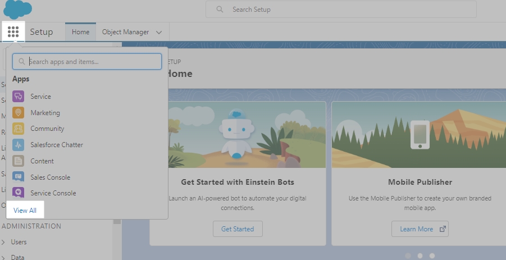Switch to the Object Manager tab
Viewport: 506px width, 260px height.
coord(125,32)
